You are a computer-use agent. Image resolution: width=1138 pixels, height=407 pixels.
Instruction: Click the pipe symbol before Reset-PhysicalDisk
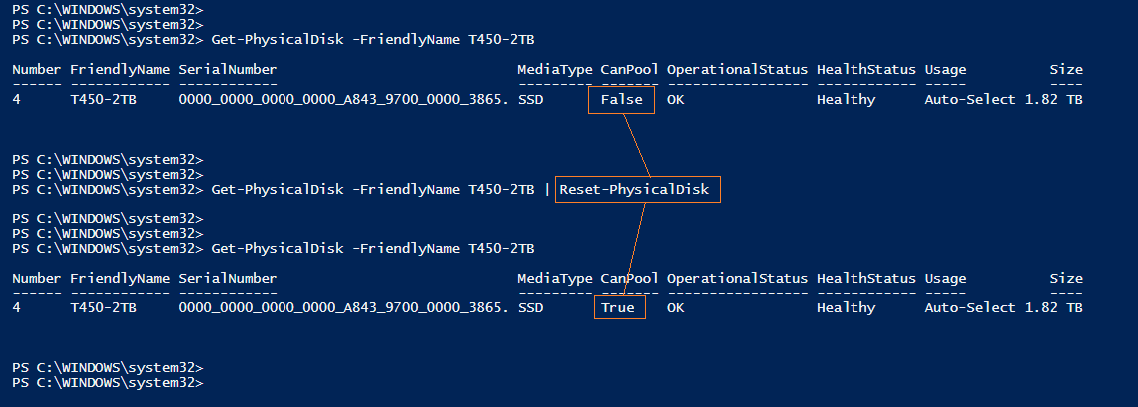coord(547,189)
